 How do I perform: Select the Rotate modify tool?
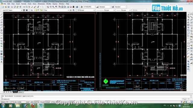point(188,30)
